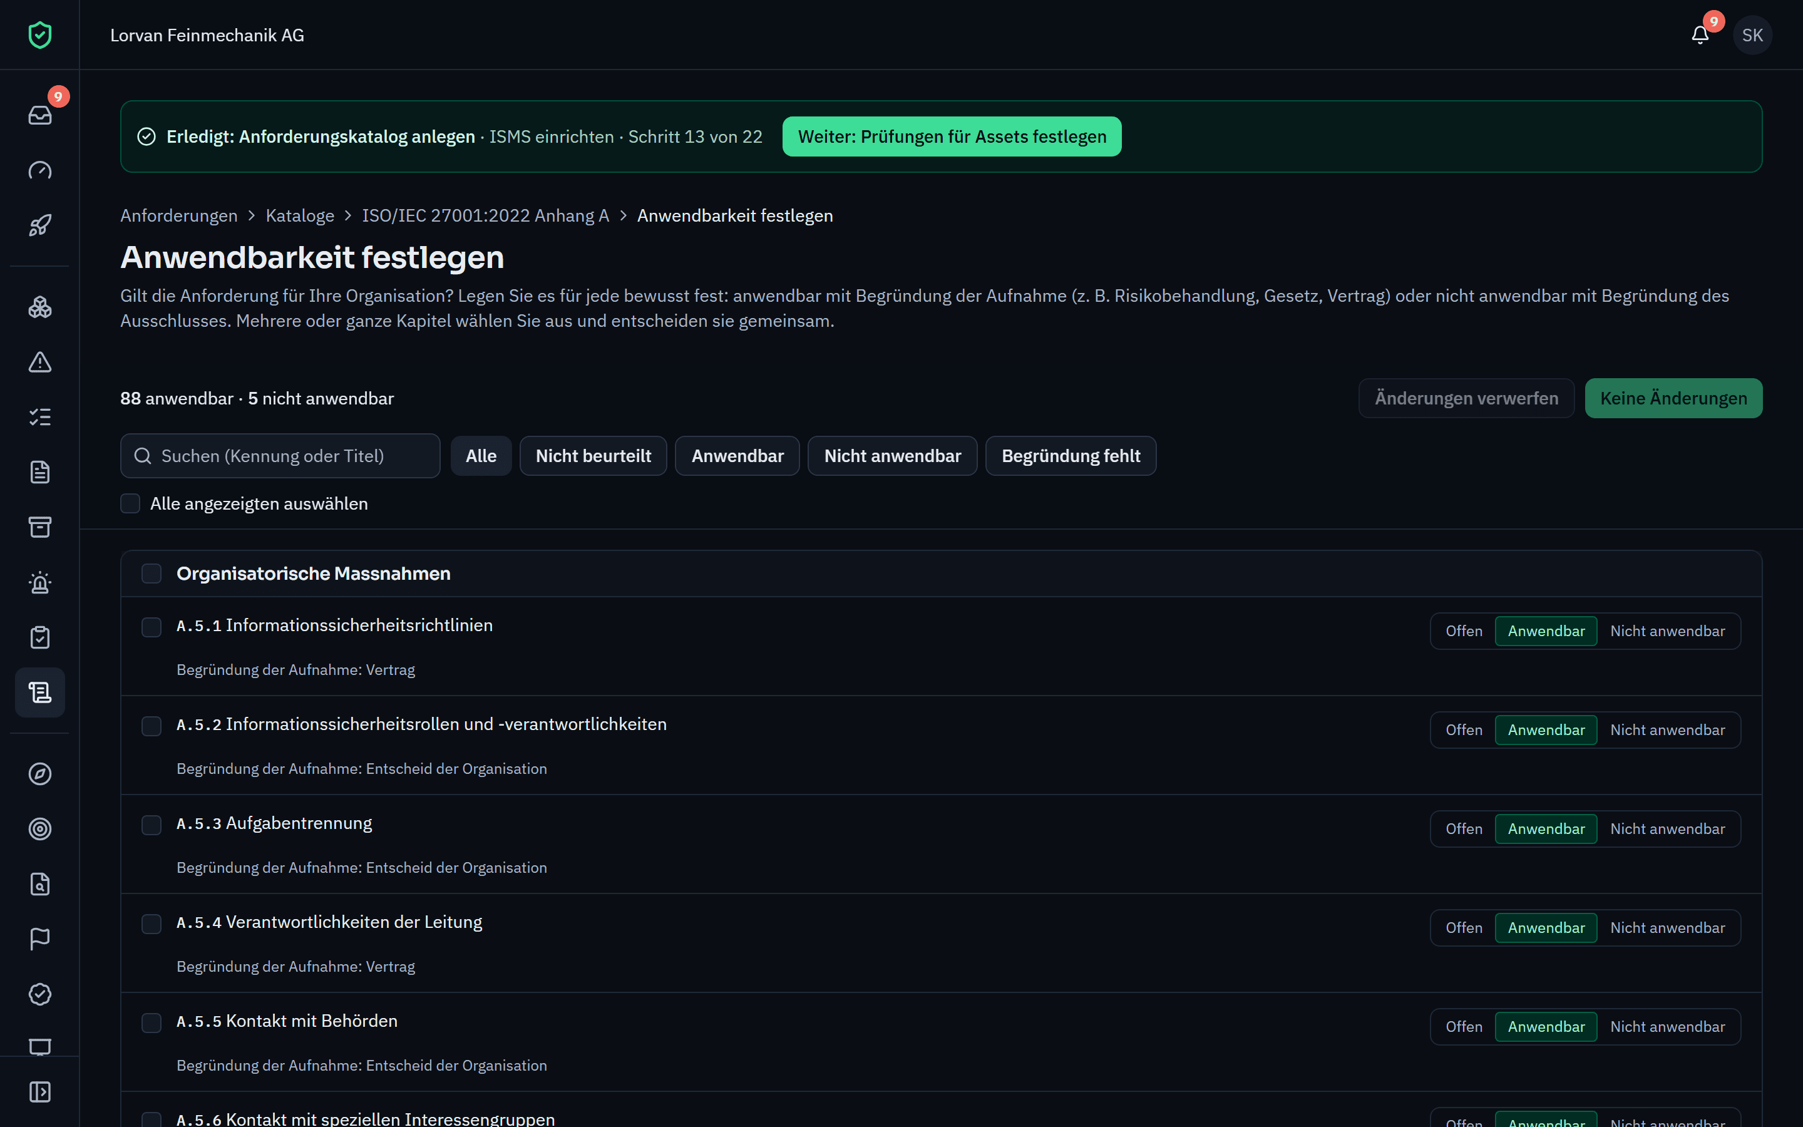
Task: Open the archive box icon
Action: (39, 528)
